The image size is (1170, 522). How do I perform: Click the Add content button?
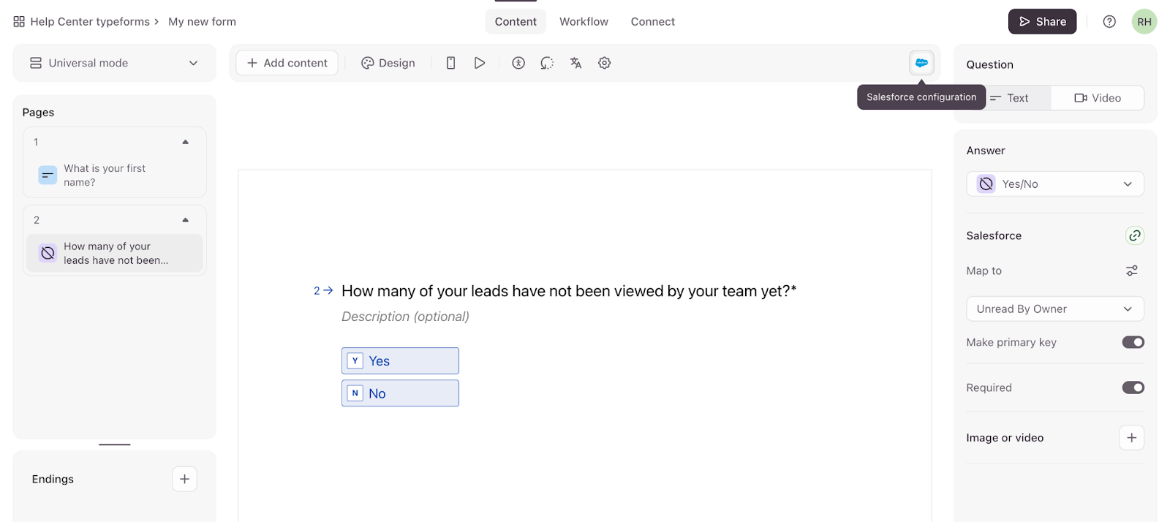tap(287, 63)
